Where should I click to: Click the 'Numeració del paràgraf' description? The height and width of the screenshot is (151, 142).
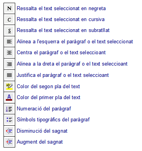44,109
